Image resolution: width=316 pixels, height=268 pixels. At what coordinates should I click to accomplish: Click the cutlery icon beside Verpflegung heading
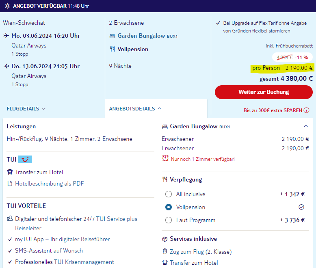[165, 179]
